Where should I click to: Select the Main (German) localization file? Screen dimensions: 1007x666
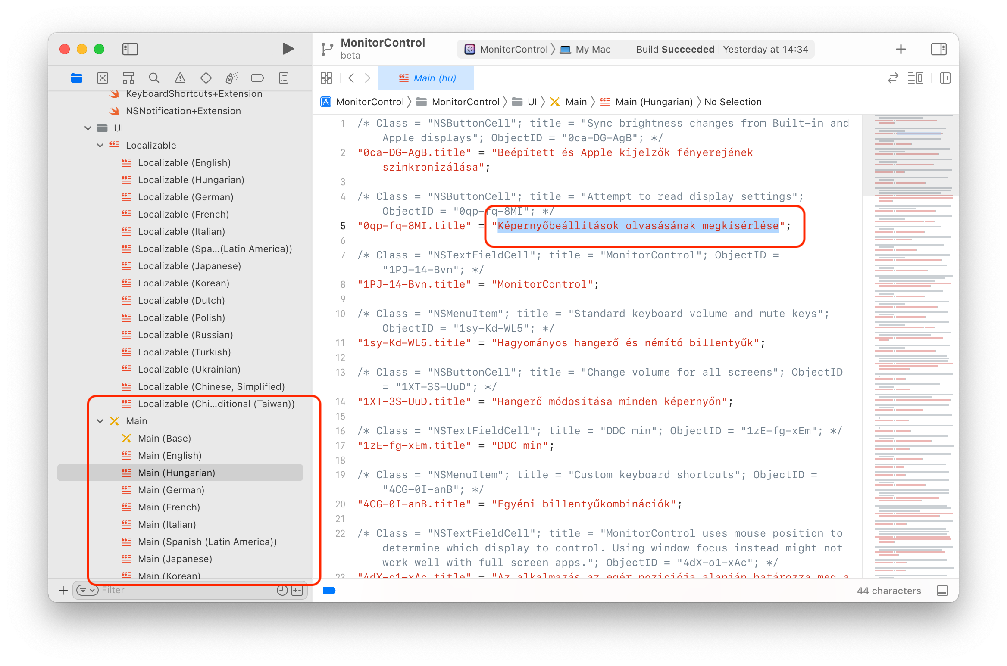[171, 490]
